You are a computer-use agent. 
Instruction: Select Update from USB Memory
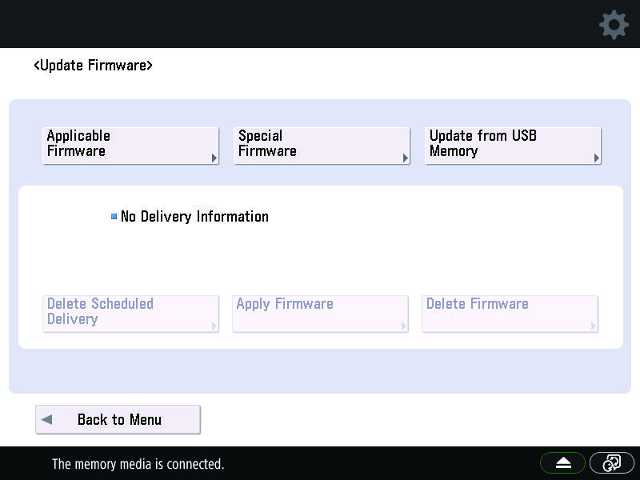[513, 146]
